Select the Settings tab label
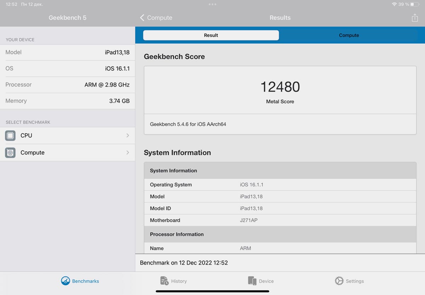The width and height of the screenshot is (425, 295). (x=355, y=281)
